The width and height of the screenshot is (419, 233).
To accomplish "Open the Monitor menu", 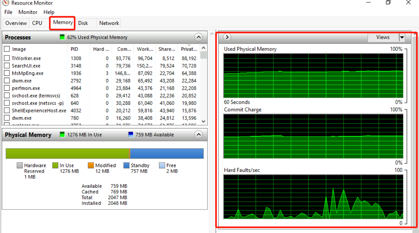I will (28, 12).
